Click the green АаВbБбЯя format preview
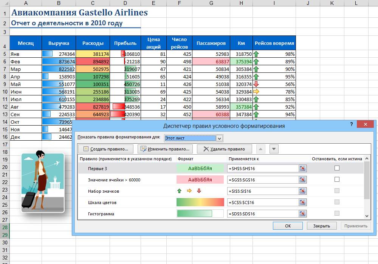 click(200, 169)
